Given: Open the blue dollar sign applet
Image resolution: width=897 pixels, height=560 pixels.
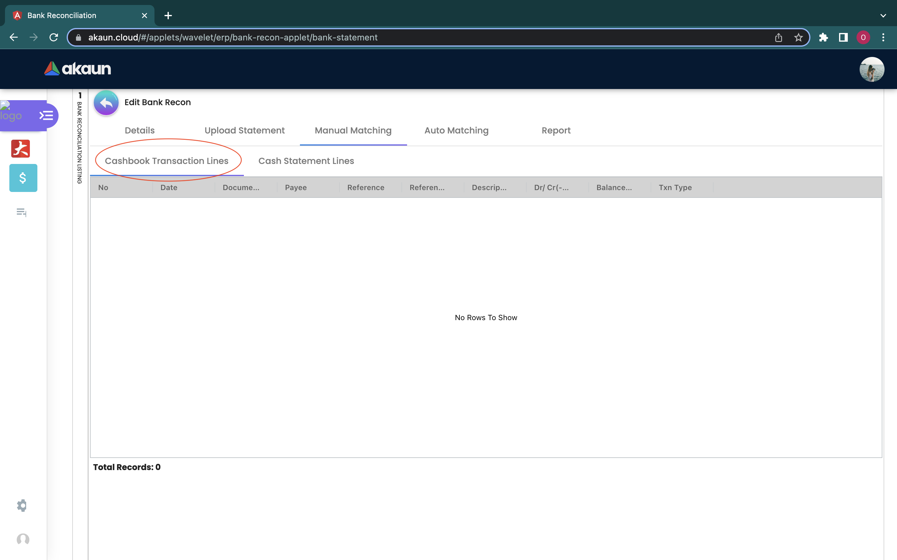Looking at the screenshot, I should pos(23,178).
